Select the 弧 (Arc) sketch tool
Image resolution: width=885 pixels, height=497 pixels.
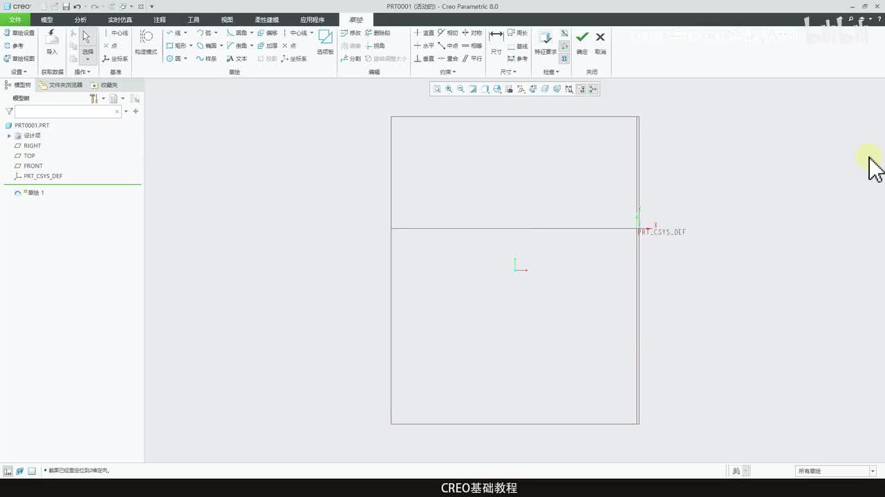[x=204, y=32]
